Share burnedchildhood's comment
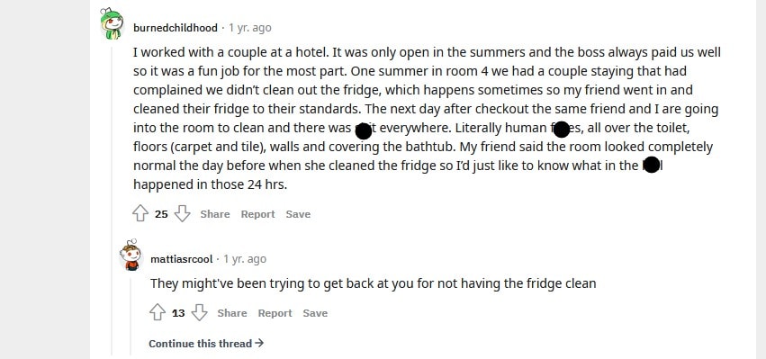This screenshot has height=359, width=766. pos(215,214)
